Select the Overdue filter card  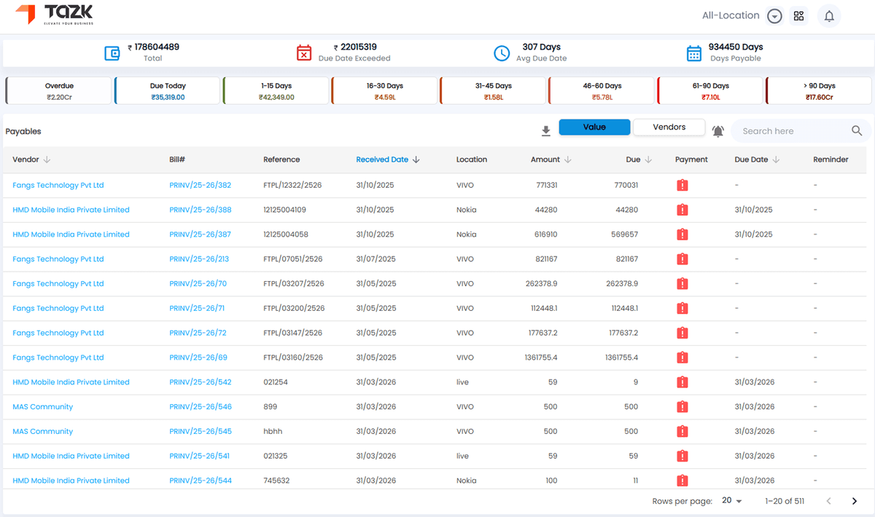pyautogui.click(x=59, y=91)
